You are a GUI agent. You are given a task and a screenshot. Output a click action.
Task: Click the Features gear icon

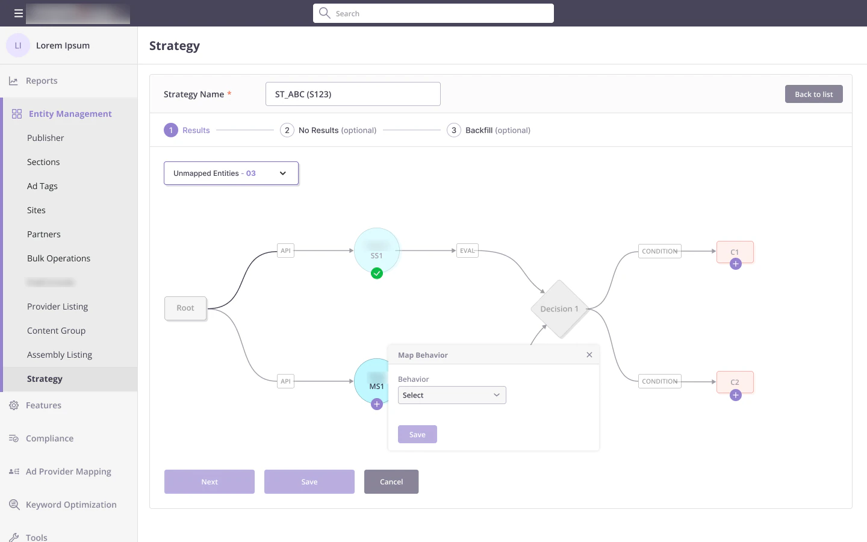tap(14, 405)
